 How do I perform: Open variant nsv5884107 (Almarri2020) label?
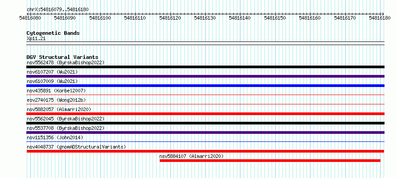[x=192, y=156]
